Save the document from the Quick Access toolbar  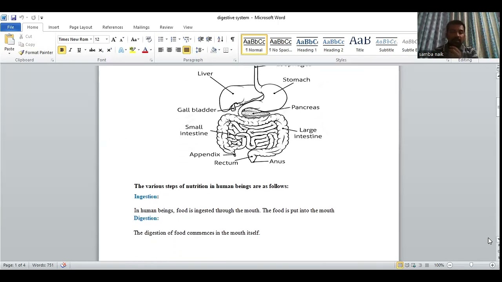pos(13,18)
